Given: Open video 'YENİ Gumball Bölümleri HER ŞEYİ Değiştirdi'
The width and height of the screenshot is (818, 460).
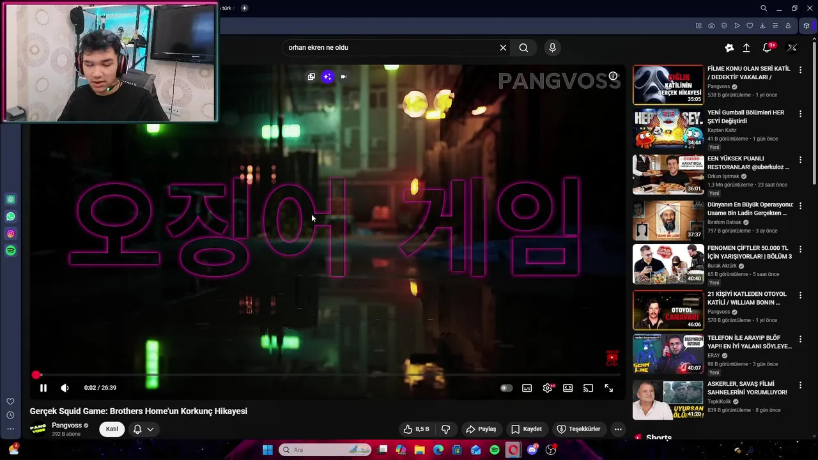Looking at the screenshot, I should [x=668, y=129].
